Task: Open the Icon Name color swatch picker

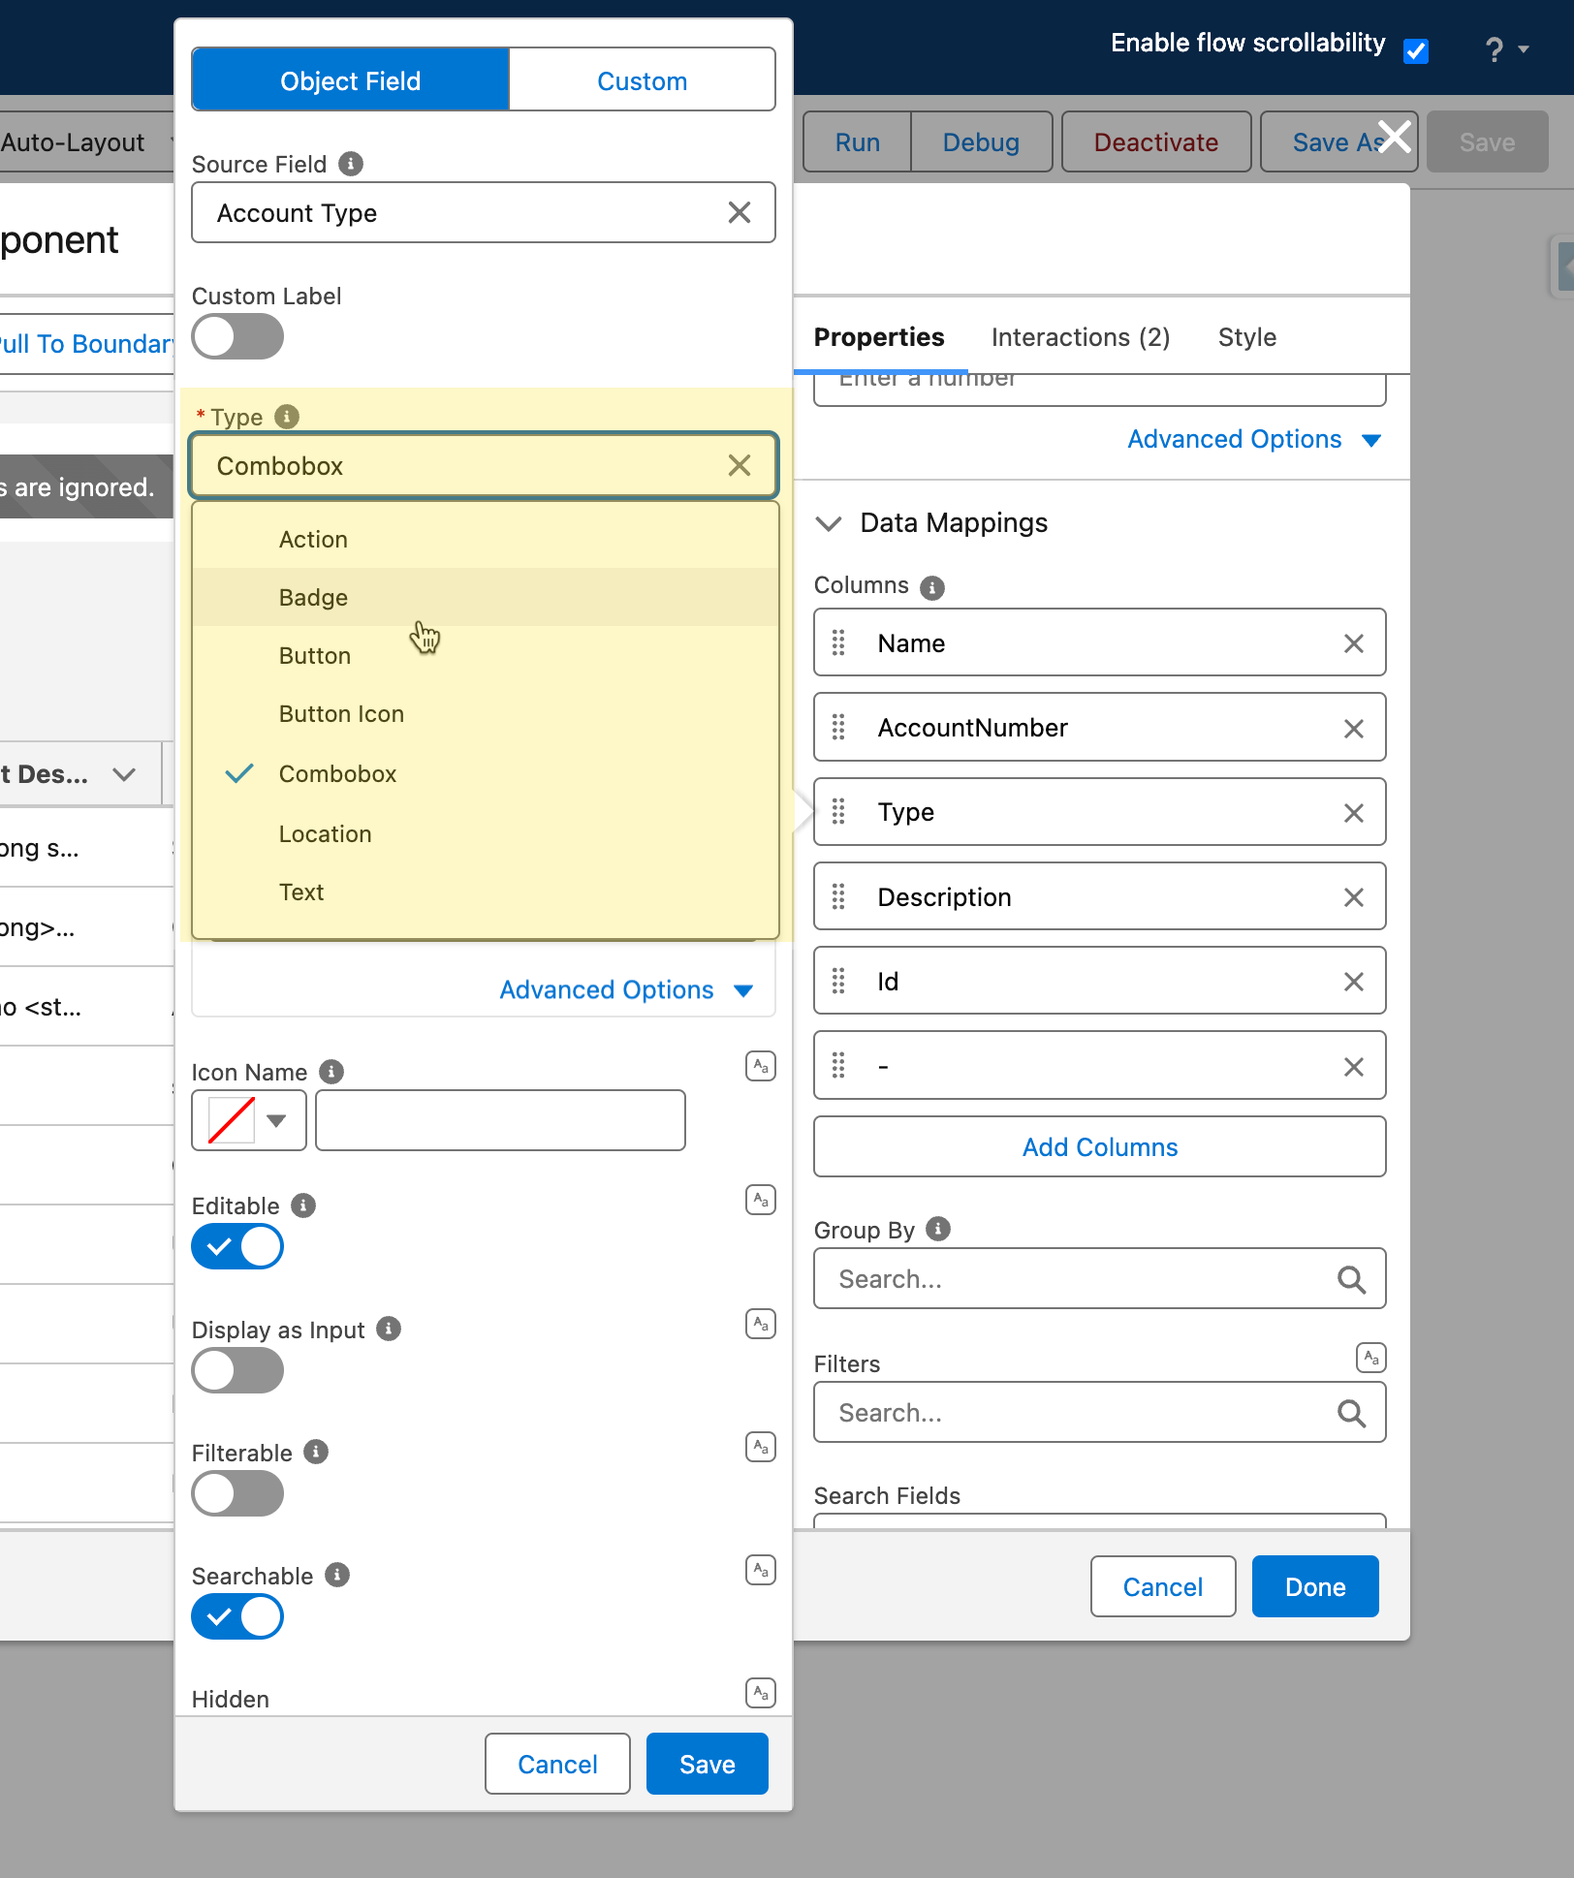Action: (x=249, y=1120)
